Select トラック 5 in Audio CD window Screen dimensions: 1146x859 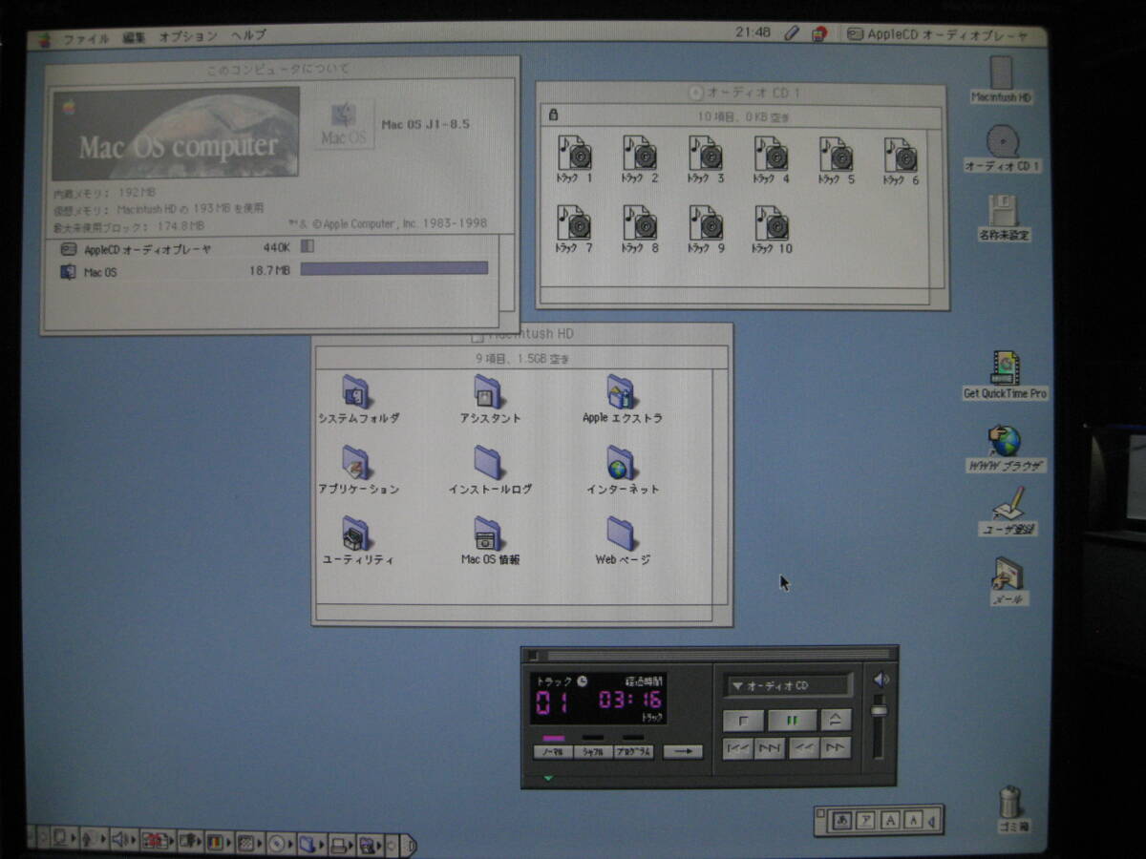(x=836, y=158)
